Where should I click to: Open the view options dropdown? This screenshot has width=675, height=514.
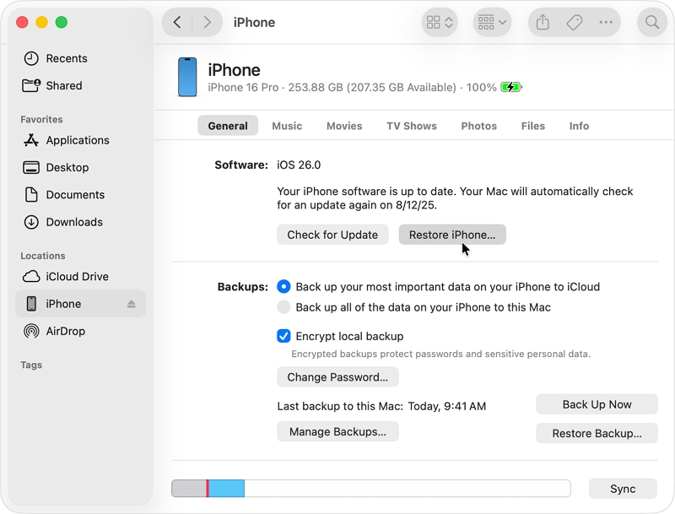click(439, 22)
